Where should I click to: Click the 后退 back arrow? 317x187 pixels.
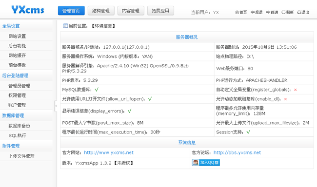click(x=257, y=12)
